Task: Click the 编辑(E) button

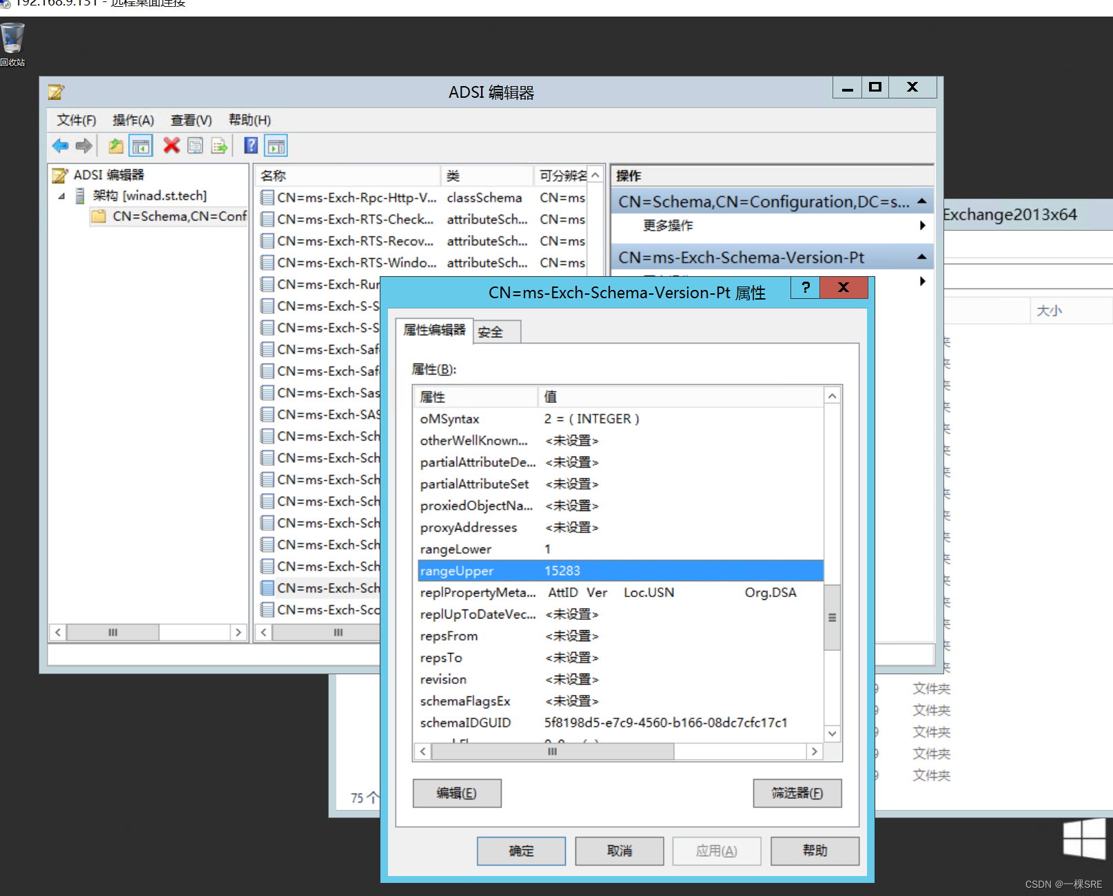Action: (x=457, y=793)
